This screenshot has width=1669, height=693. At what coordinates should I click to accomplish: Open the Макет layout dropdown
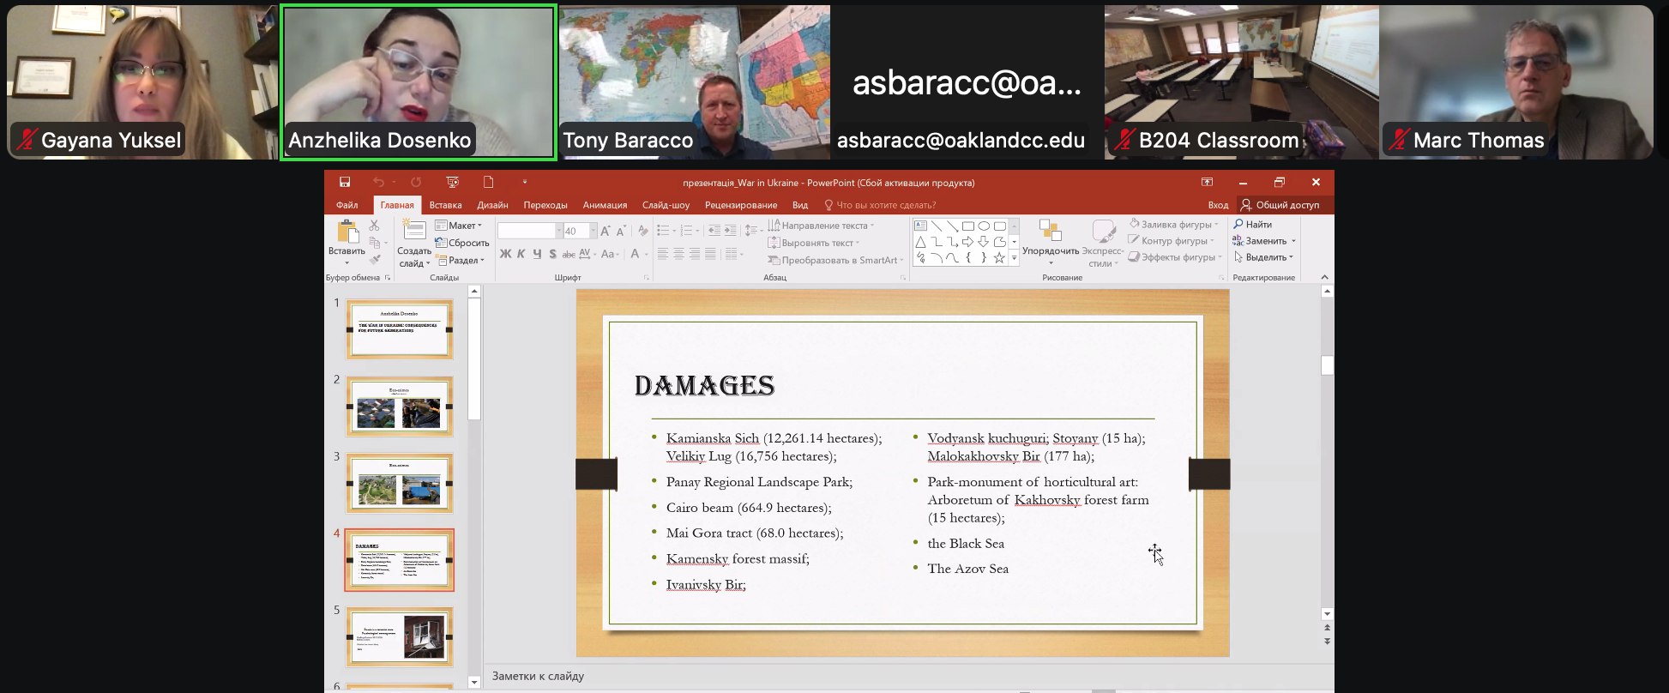pos(460,226)
